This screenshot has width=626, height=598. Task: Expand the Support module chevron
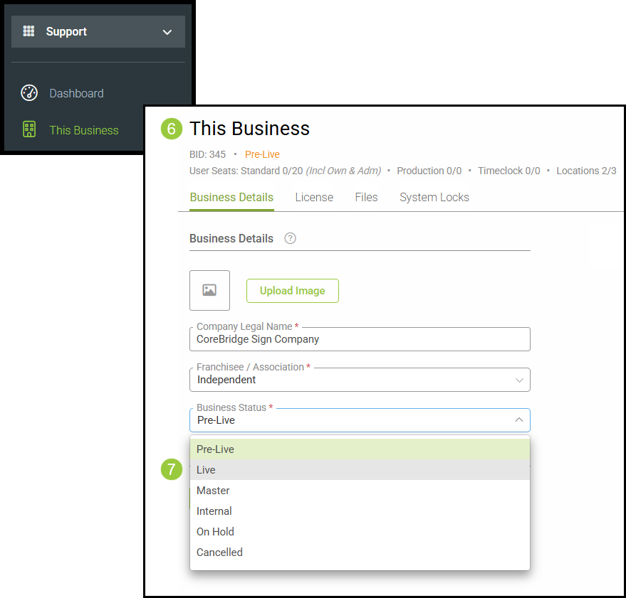point(167,32)
